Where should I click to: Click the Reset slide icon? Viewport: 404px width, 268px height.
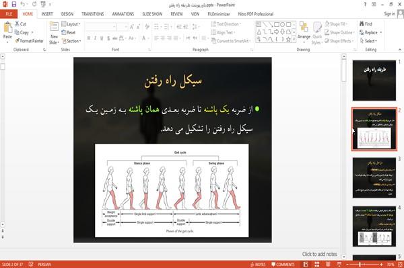point(64,32)
